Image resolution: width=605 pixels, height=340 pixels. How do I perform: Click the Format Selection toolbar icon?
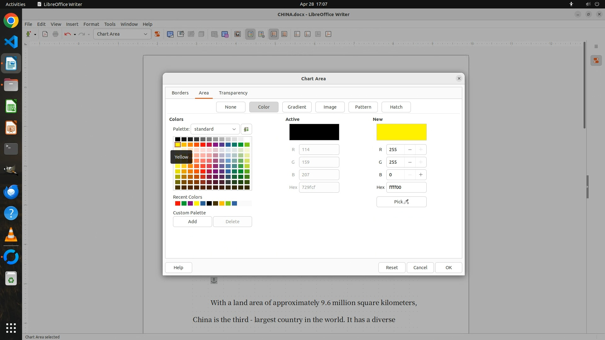coord(157,34)
